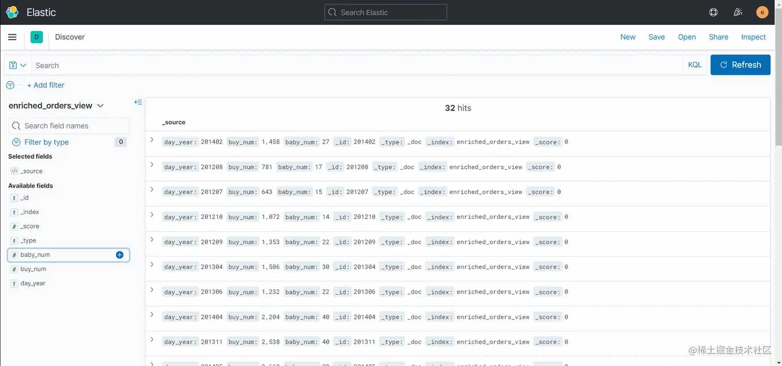Click Share in the top menu

pos(718,37)
